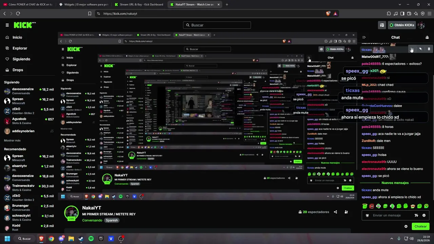Click the Obtén KICKs button
The height and width of the screenshot is (244, 434).
coord(402,25)
